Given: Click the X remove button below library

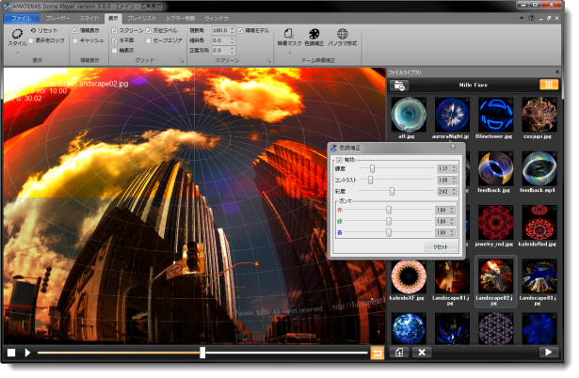Looking at the screenshot, I should [x=423, y=353].
